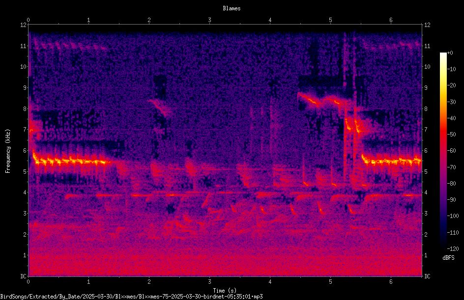The height and width of the screenshot is (300, 464).
Task: Click the "-100" value on the color scale
Action: pos(453,216)
